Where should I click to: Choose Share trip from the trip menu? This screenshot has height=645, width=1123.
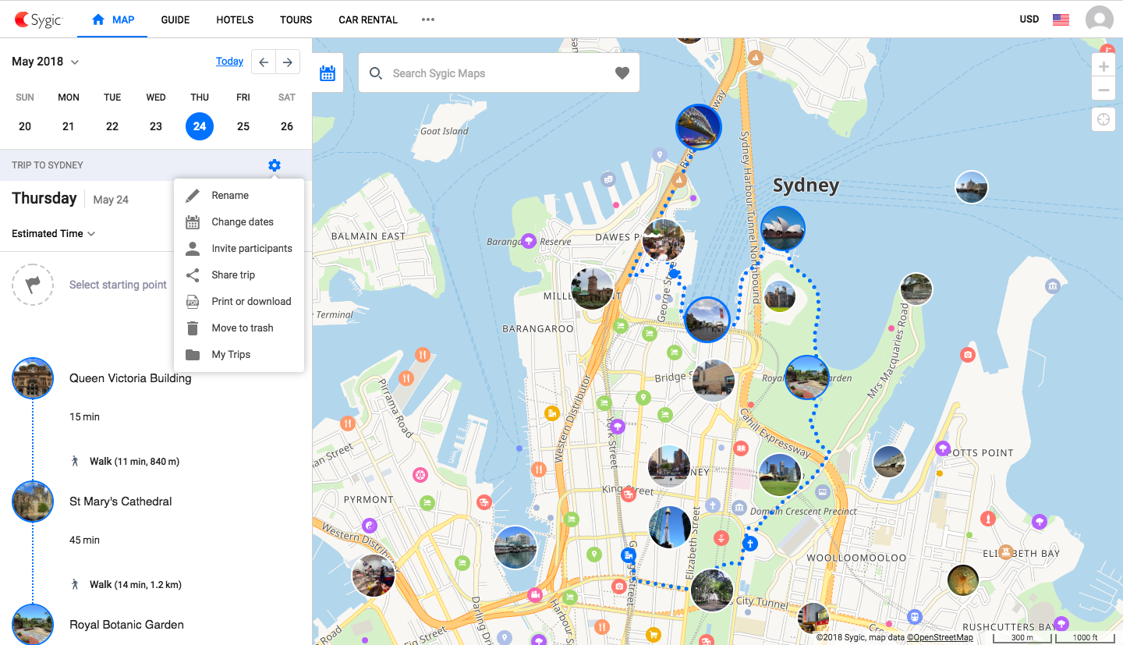click(x=239, y=275)
